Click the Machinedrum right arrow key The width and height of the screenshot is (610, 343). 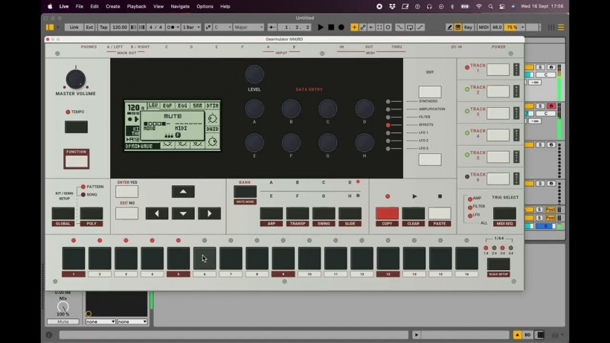pyautogui.click(x=209, y=213)
